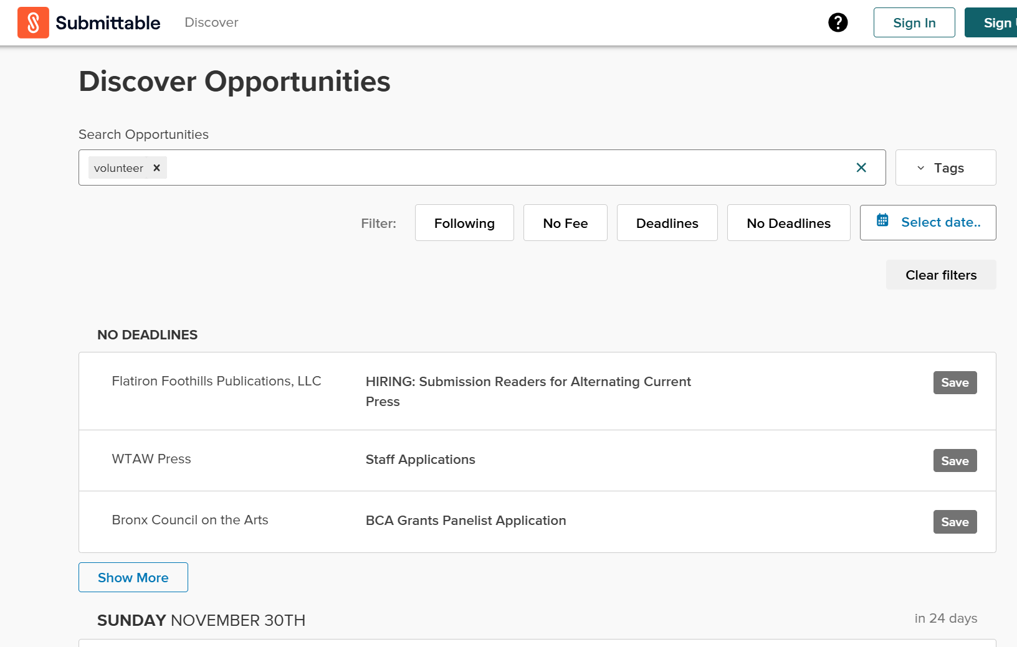Clear the search field with X icon
The image size is (1017, 647).
[861, 168]
